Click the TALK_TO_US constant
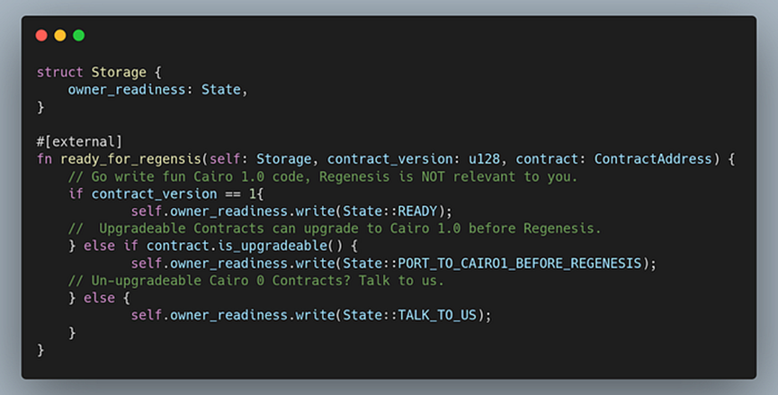This screenshot has width=778, height=395. click(437, 315)
